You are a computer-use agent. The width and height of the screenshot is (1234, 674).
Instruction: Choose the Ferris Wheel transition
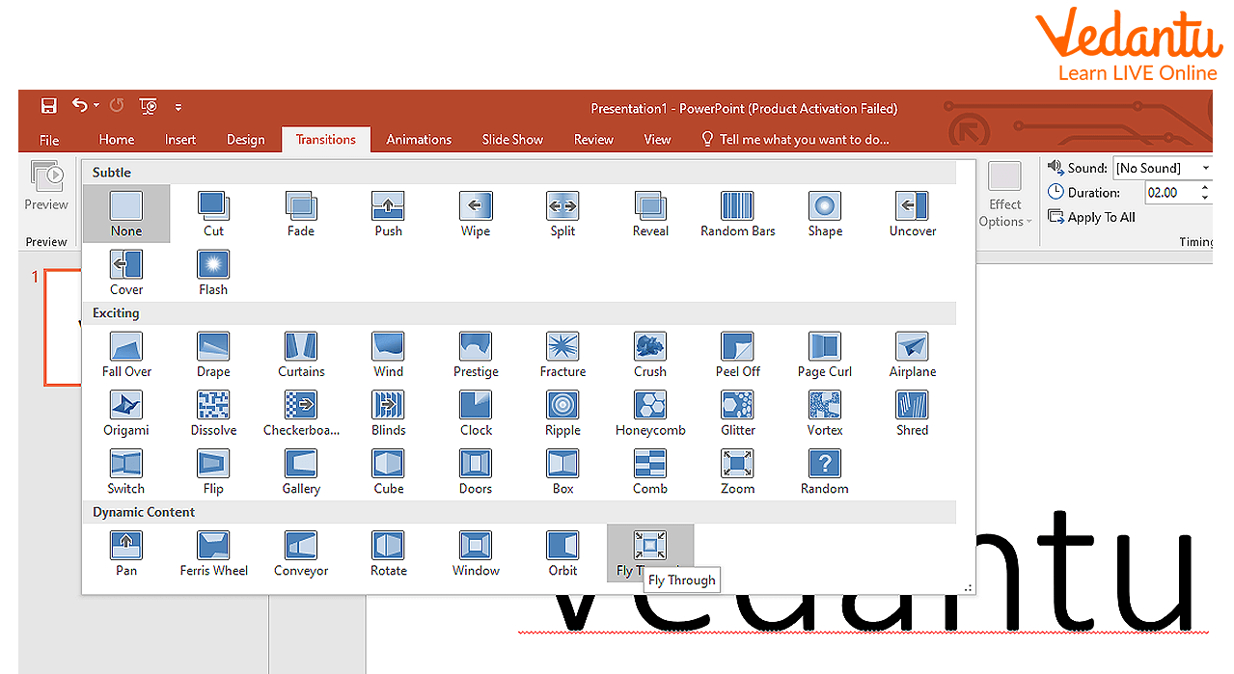[x=213, y=553]
